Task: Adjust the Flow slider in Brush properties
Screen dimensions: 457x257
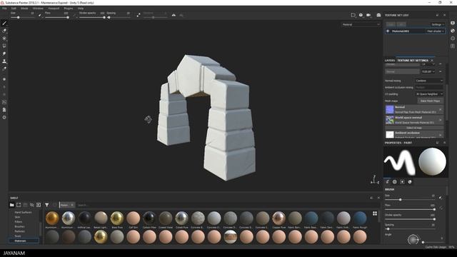Action: point(410,209)
